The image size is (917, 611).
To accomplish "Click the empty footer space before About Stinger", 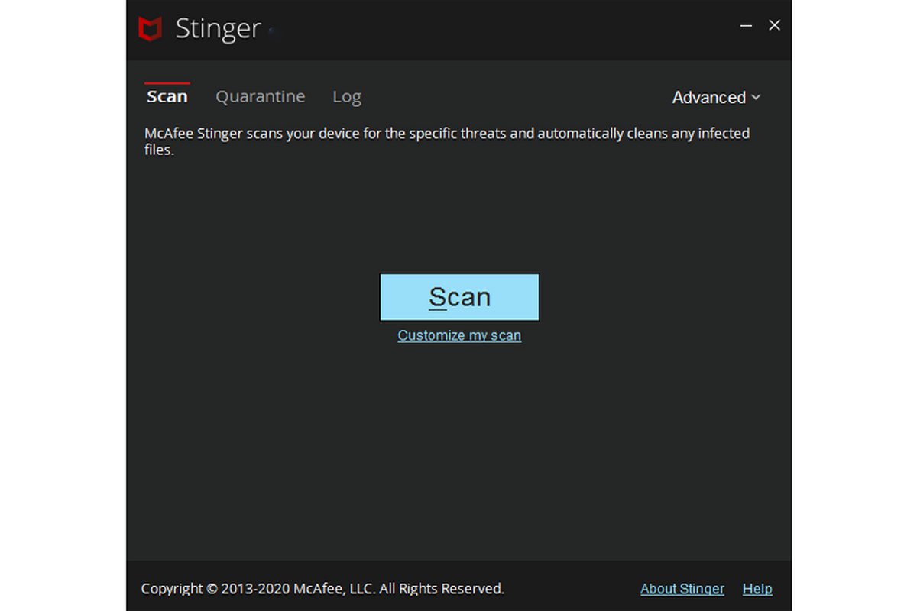I will [x=573, y=589].
